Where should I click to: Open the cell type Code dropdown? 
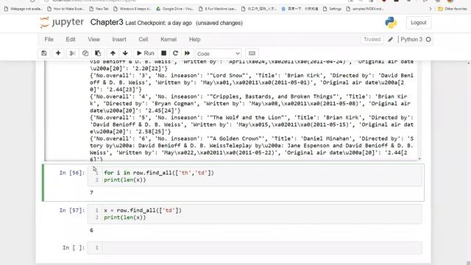218,54
